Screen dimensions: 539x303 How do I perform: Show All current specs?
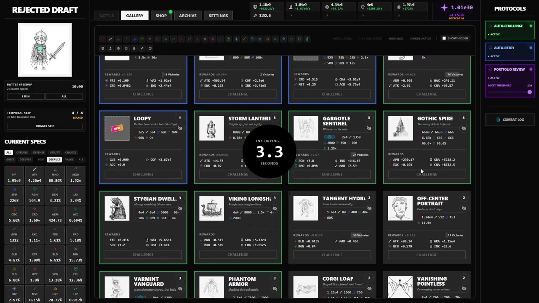[8, 152]
